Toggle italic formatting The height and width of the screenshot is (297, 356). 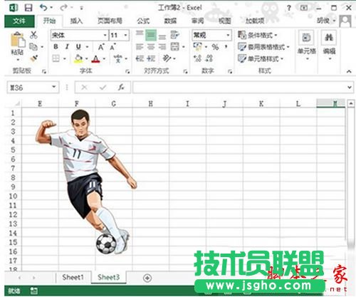[x=67, y=46]
